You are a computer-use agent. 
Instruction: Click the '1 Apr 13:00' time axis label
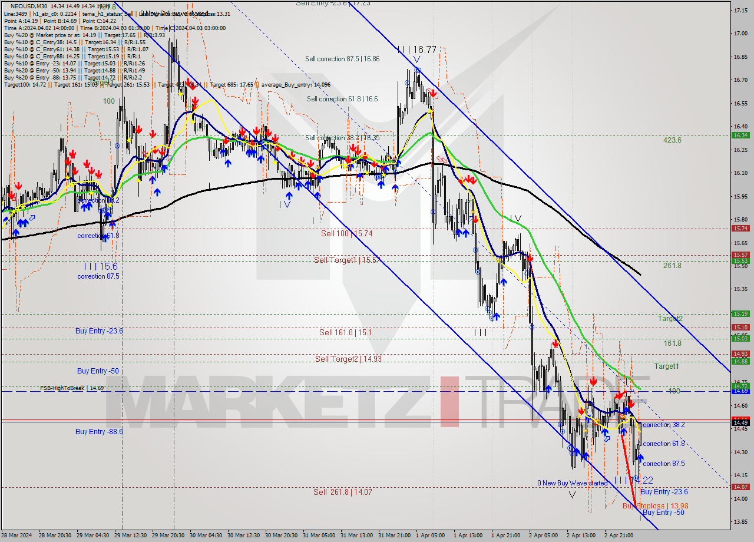(469, 536)
